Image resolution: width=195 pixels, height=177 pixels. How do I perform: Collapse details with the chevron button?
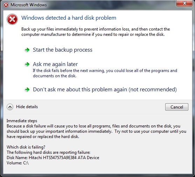click(x=10, y=107)
